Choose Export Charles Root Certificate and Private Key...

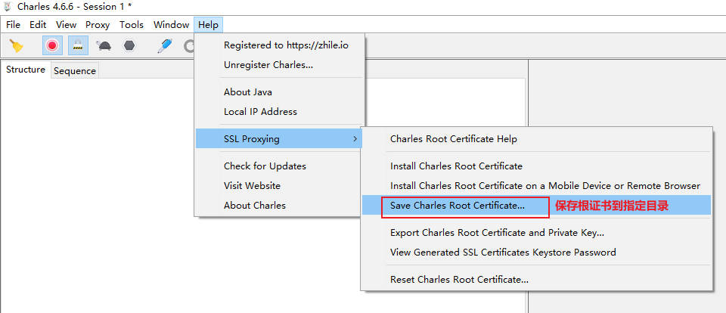point(536,232)
